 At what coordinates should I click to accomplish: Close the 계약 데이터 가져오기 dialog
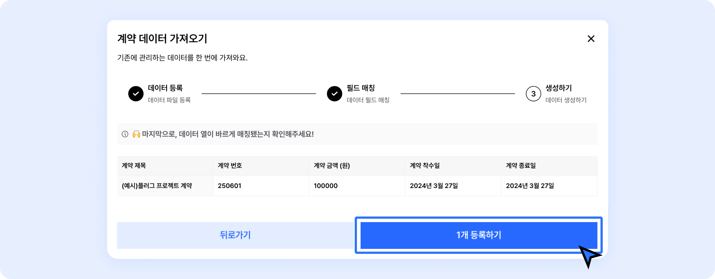point(591,39)
